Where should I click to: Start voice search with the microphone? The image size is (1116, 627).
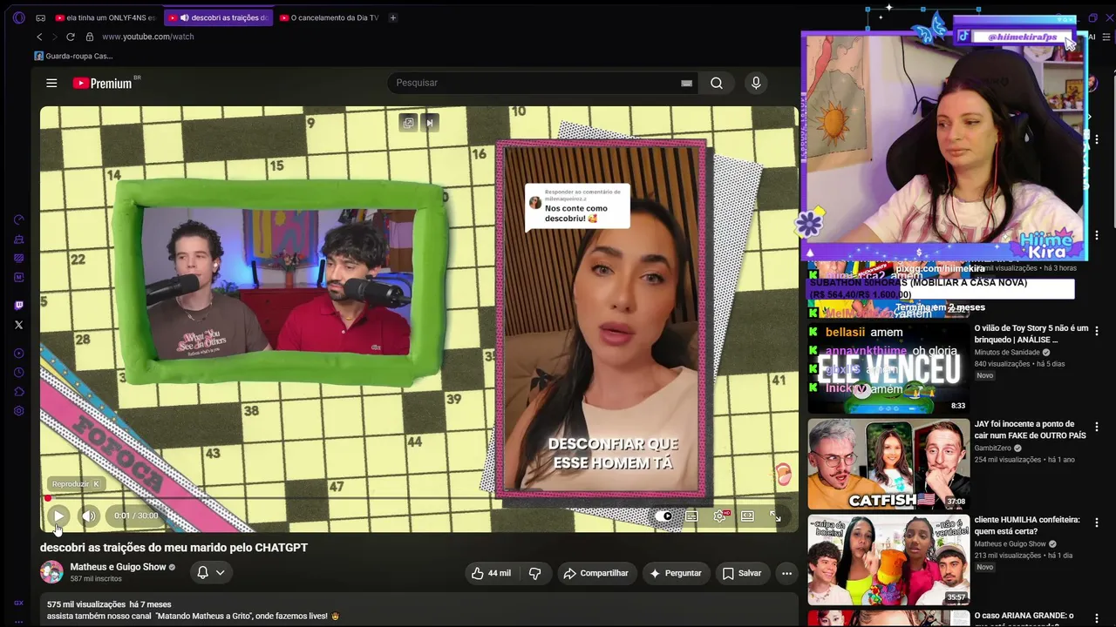pos(756,83)
